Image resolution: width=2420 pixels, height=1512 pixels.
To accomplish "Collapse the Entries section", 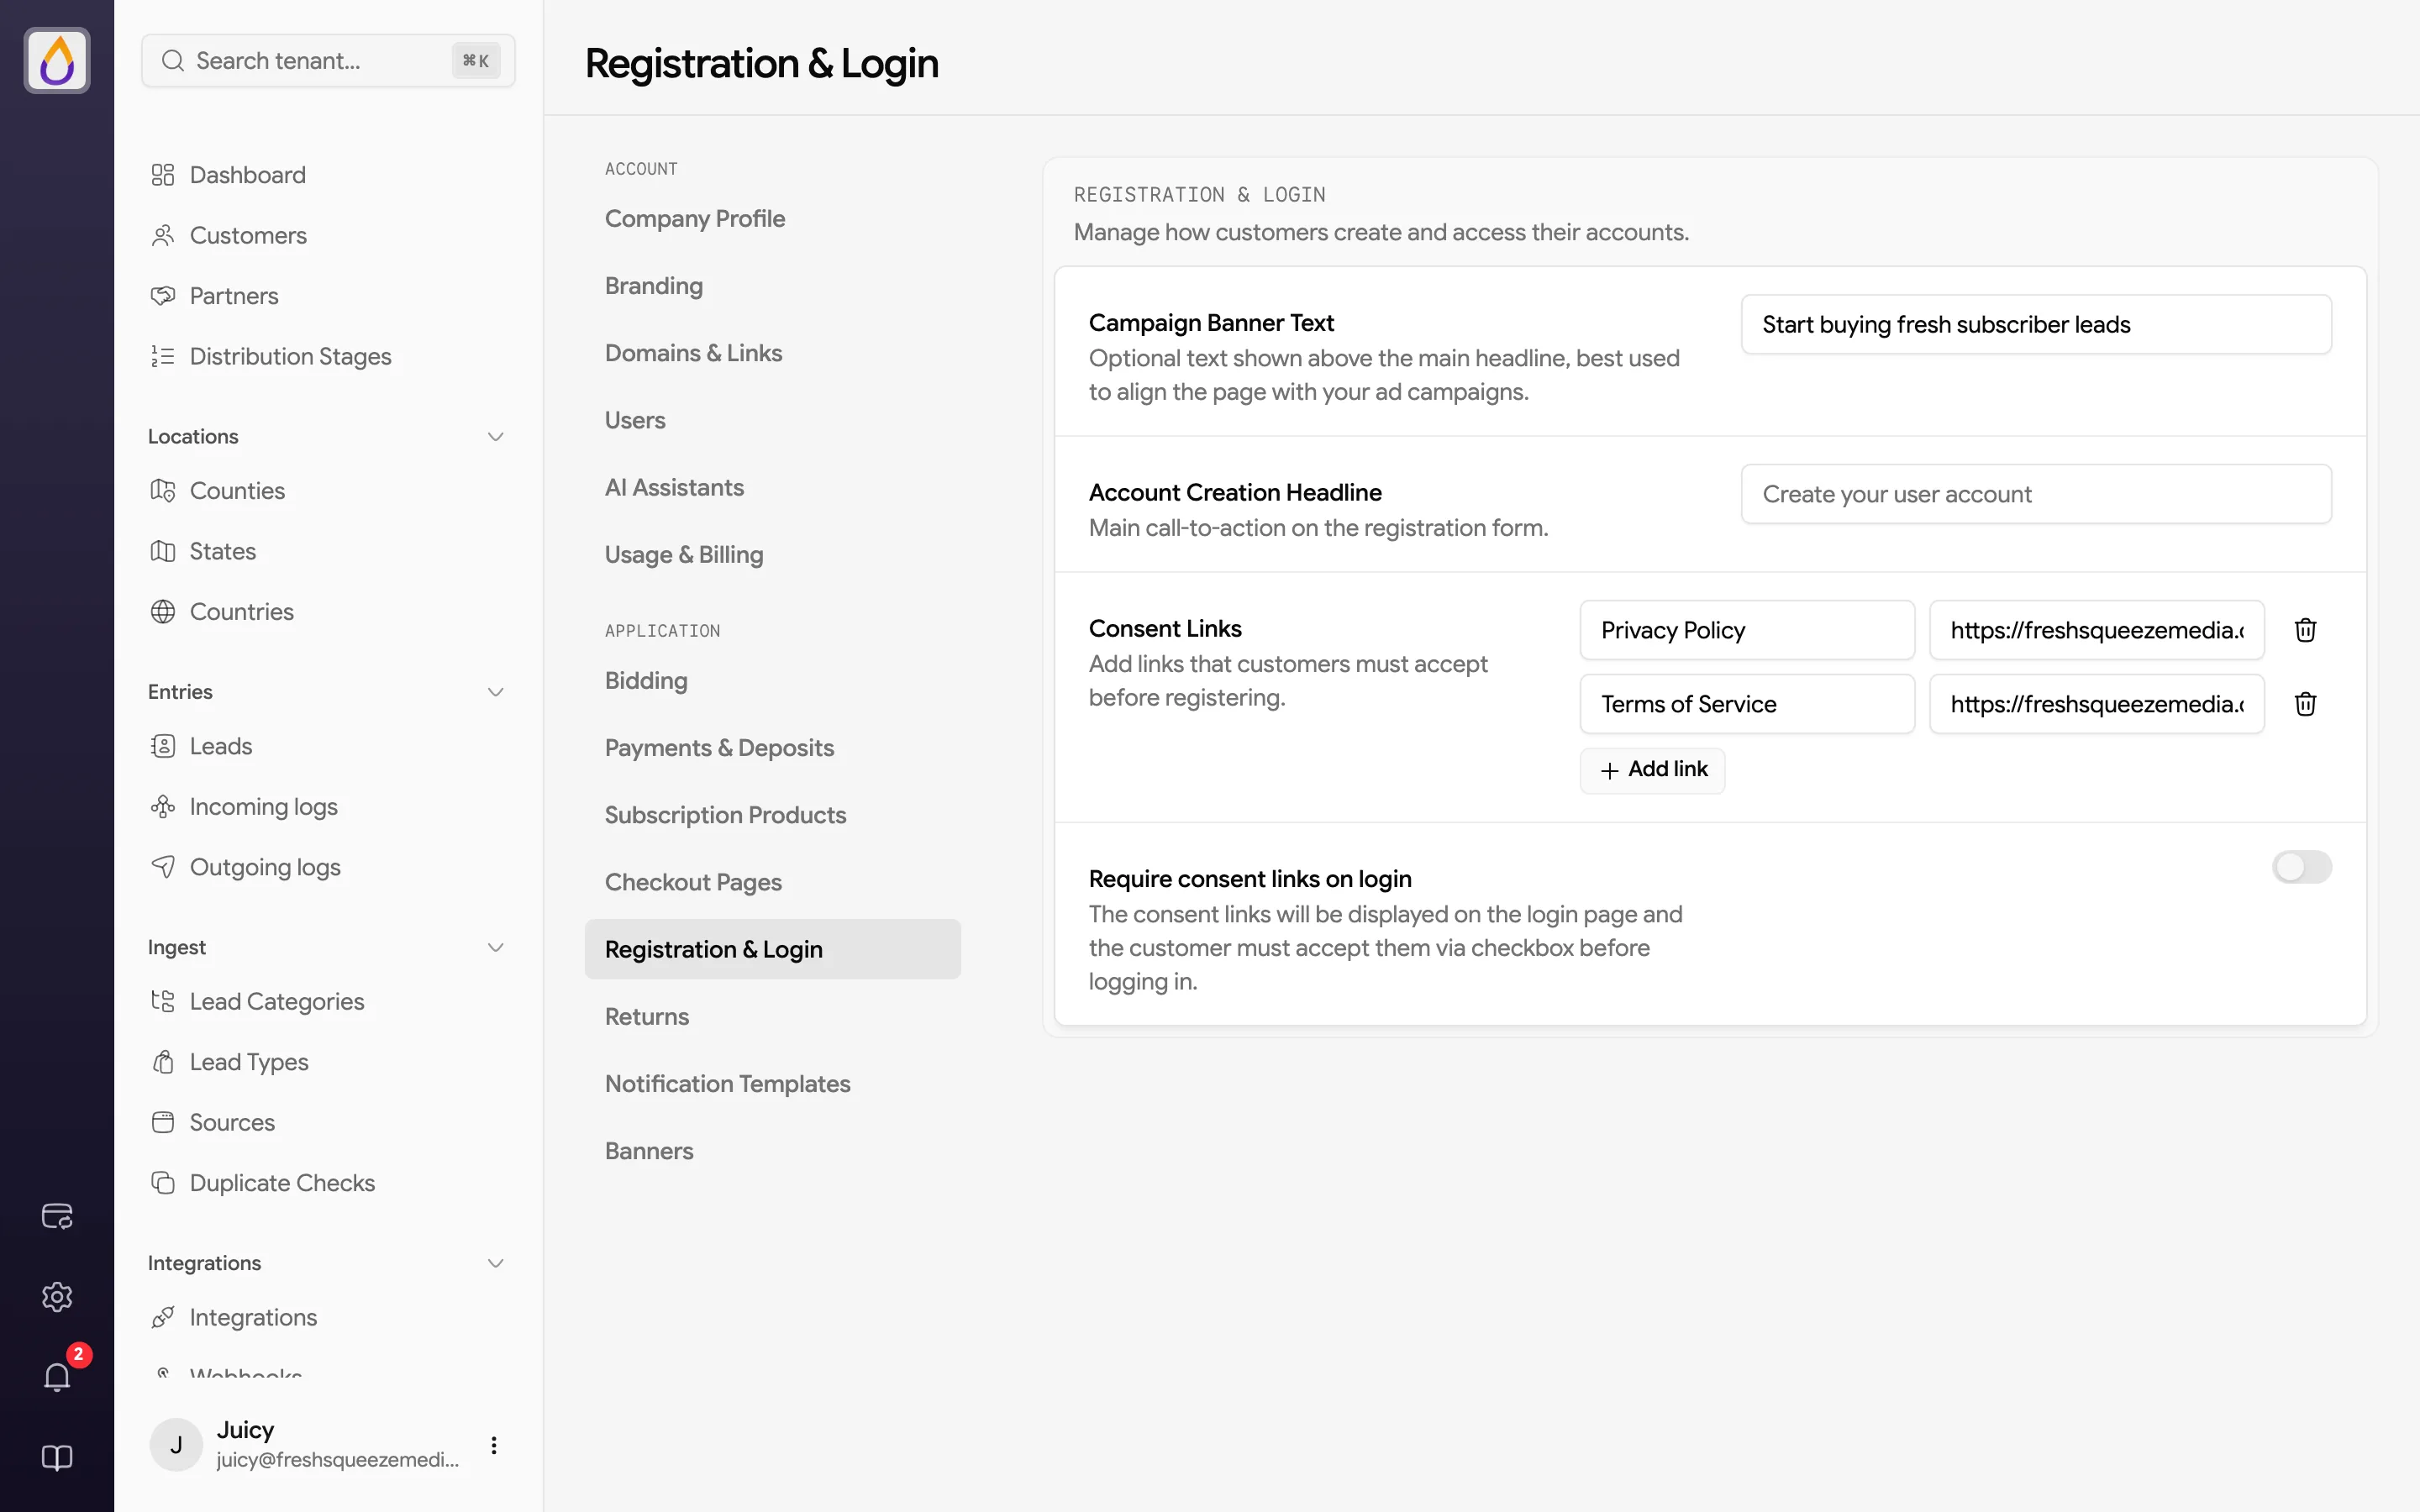I will tap(495, 692).
